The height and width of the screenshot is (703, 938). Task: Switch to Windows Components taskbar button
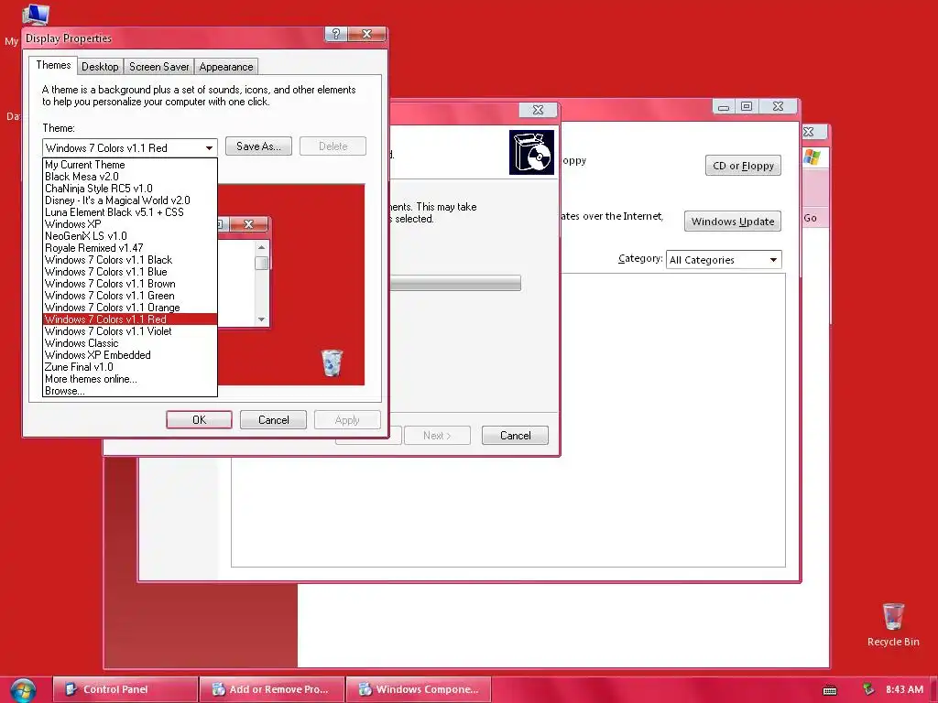click(418, 689)
